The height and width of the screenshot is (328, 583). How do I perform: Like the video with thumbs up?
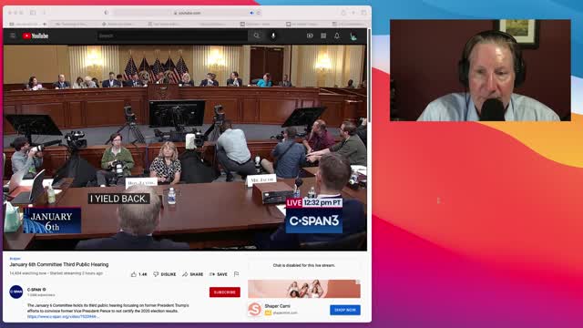click(x=139, y=274)
